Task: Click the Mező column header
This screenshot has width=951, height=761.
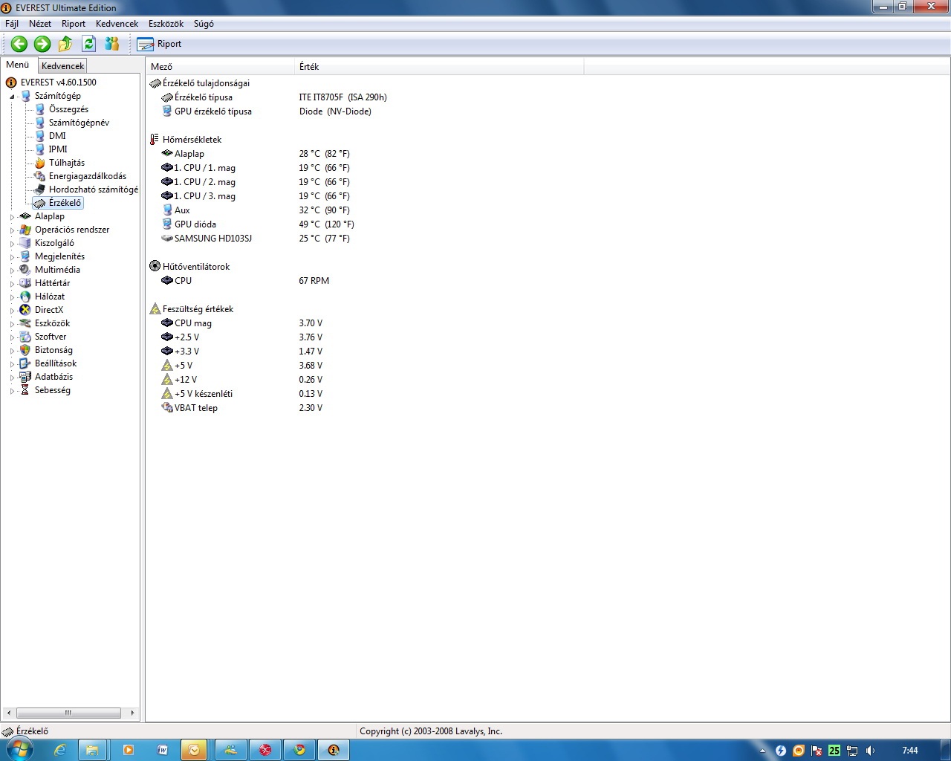Action: [221, 66]
